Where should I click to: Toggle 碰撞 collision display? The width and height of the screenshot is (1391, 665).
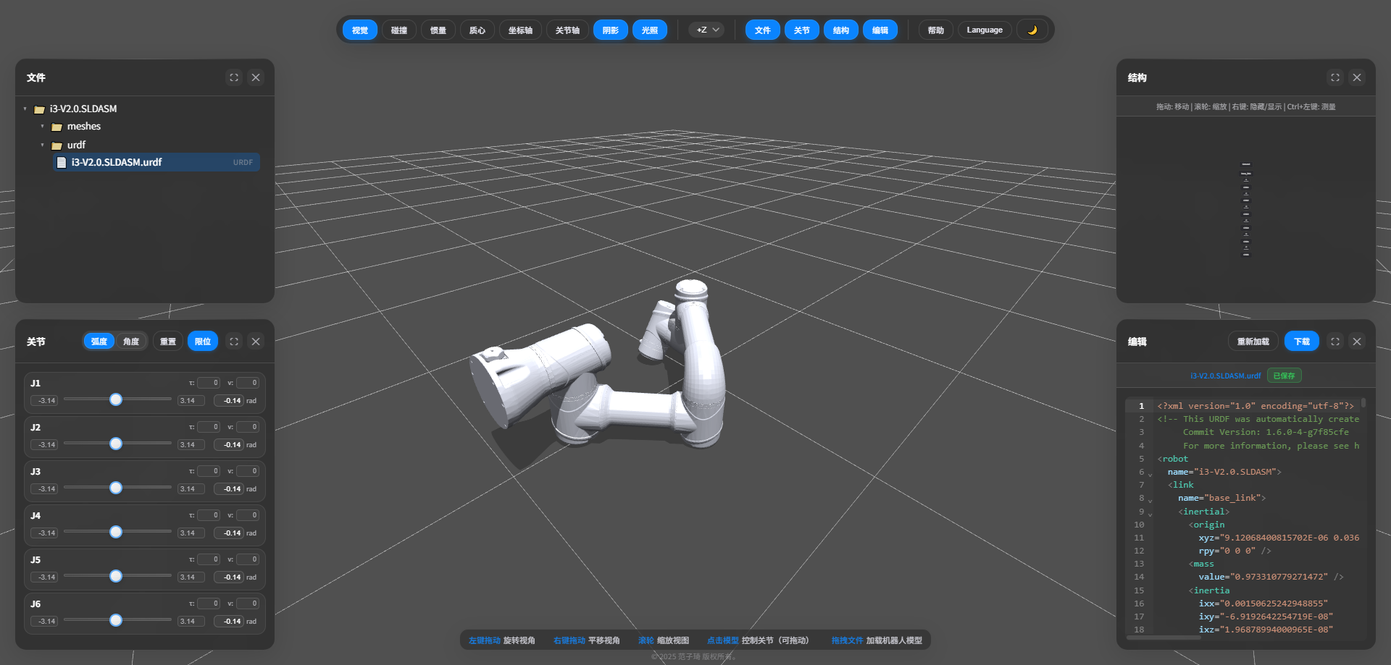(399, 30)
